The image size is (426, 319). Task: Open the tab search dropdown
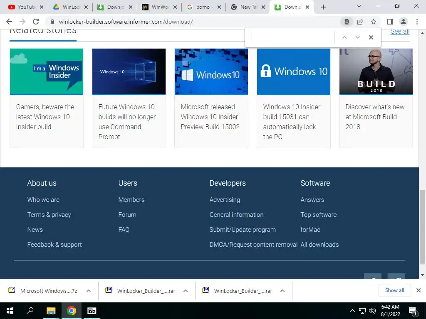(x=359, y=6)
